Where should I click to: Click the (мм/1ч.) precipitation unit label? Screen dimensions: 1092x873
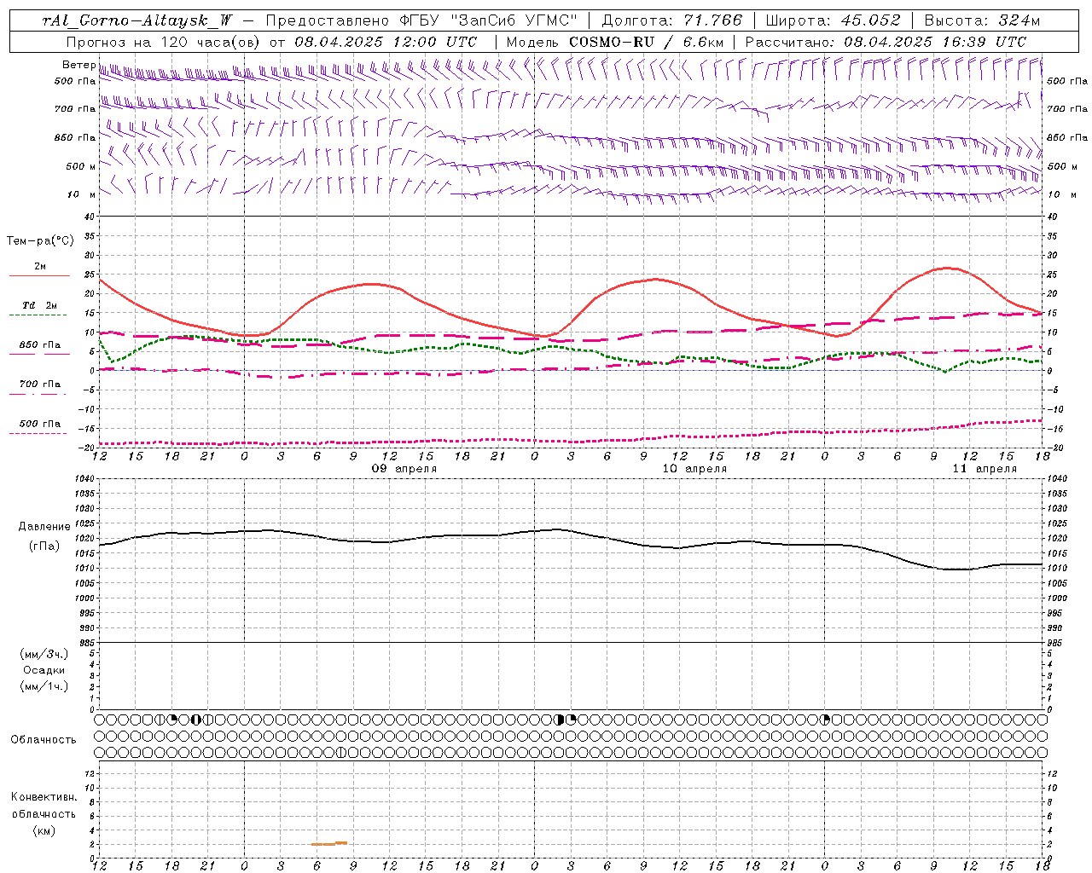[44, 686]
